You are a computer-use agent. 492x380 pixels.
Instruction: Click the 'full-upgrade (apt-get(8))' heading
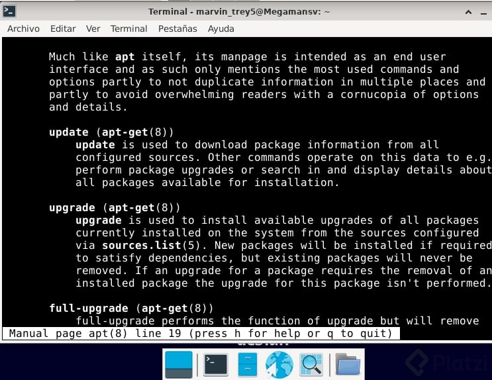132,308
